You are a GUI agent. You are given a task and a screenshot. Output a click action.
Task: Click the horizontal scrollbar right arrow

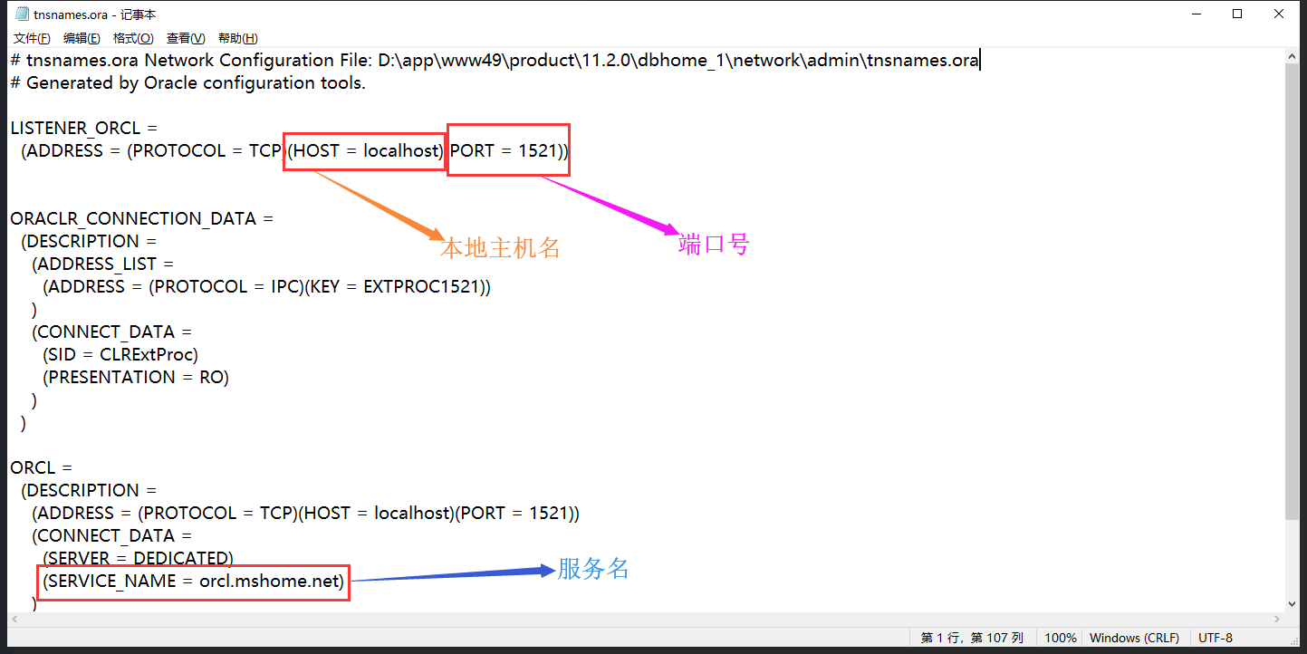click(x=1277, y=620)
